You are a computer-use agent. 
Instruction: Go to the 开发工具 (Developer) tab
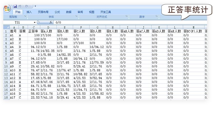click(106, 12)
